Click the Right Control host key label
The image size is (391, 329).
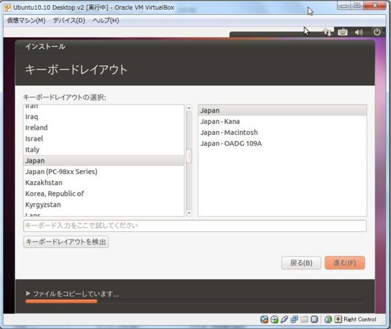(360, 319)
